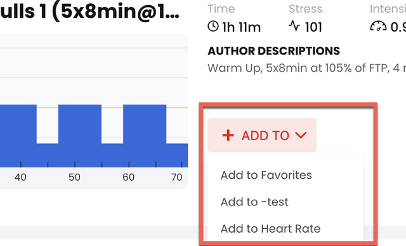Click the orange FTP threshold line
Image resolution: width=406 pixels, height=246 pixels.
click(112, 107)
